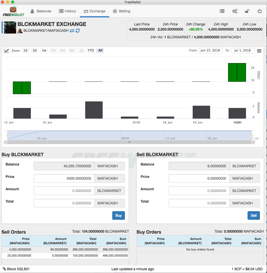Click the Buy Total input field

(x=64, y=203)
